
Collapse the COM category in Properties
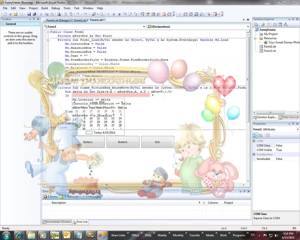pyautogui.click(x=254, y=141)
